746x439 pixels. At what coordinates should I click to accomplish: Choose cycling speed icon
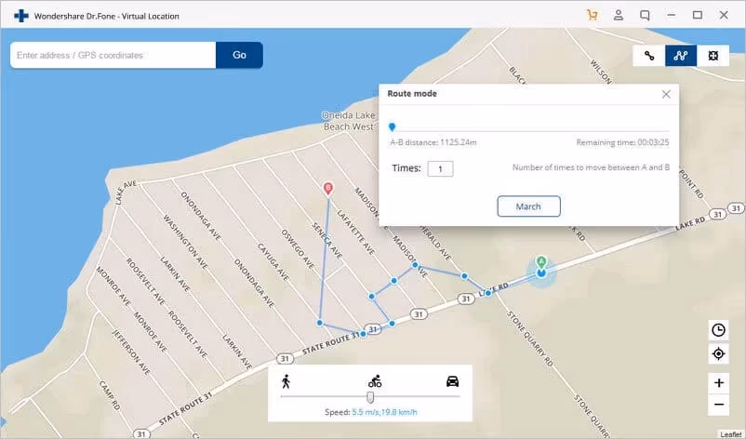(x=375, y=381)
